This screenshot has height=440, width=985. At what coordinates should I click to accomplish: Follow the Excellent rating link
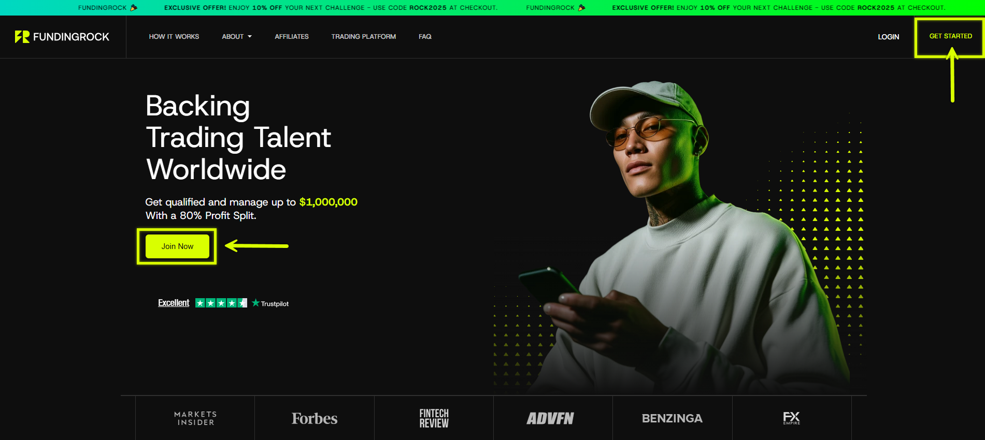click(174, 303)
